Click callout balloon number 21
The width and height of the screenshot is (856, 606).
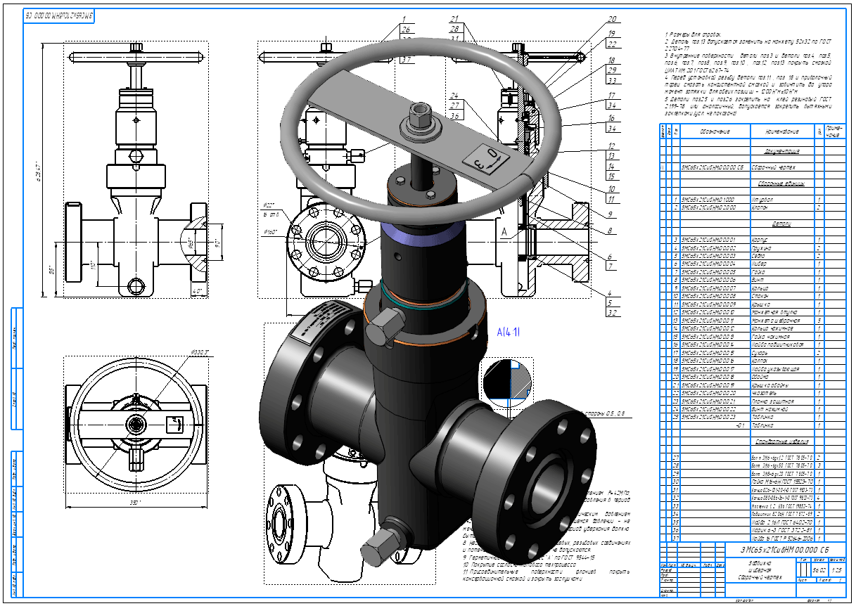tap(454, 19)
